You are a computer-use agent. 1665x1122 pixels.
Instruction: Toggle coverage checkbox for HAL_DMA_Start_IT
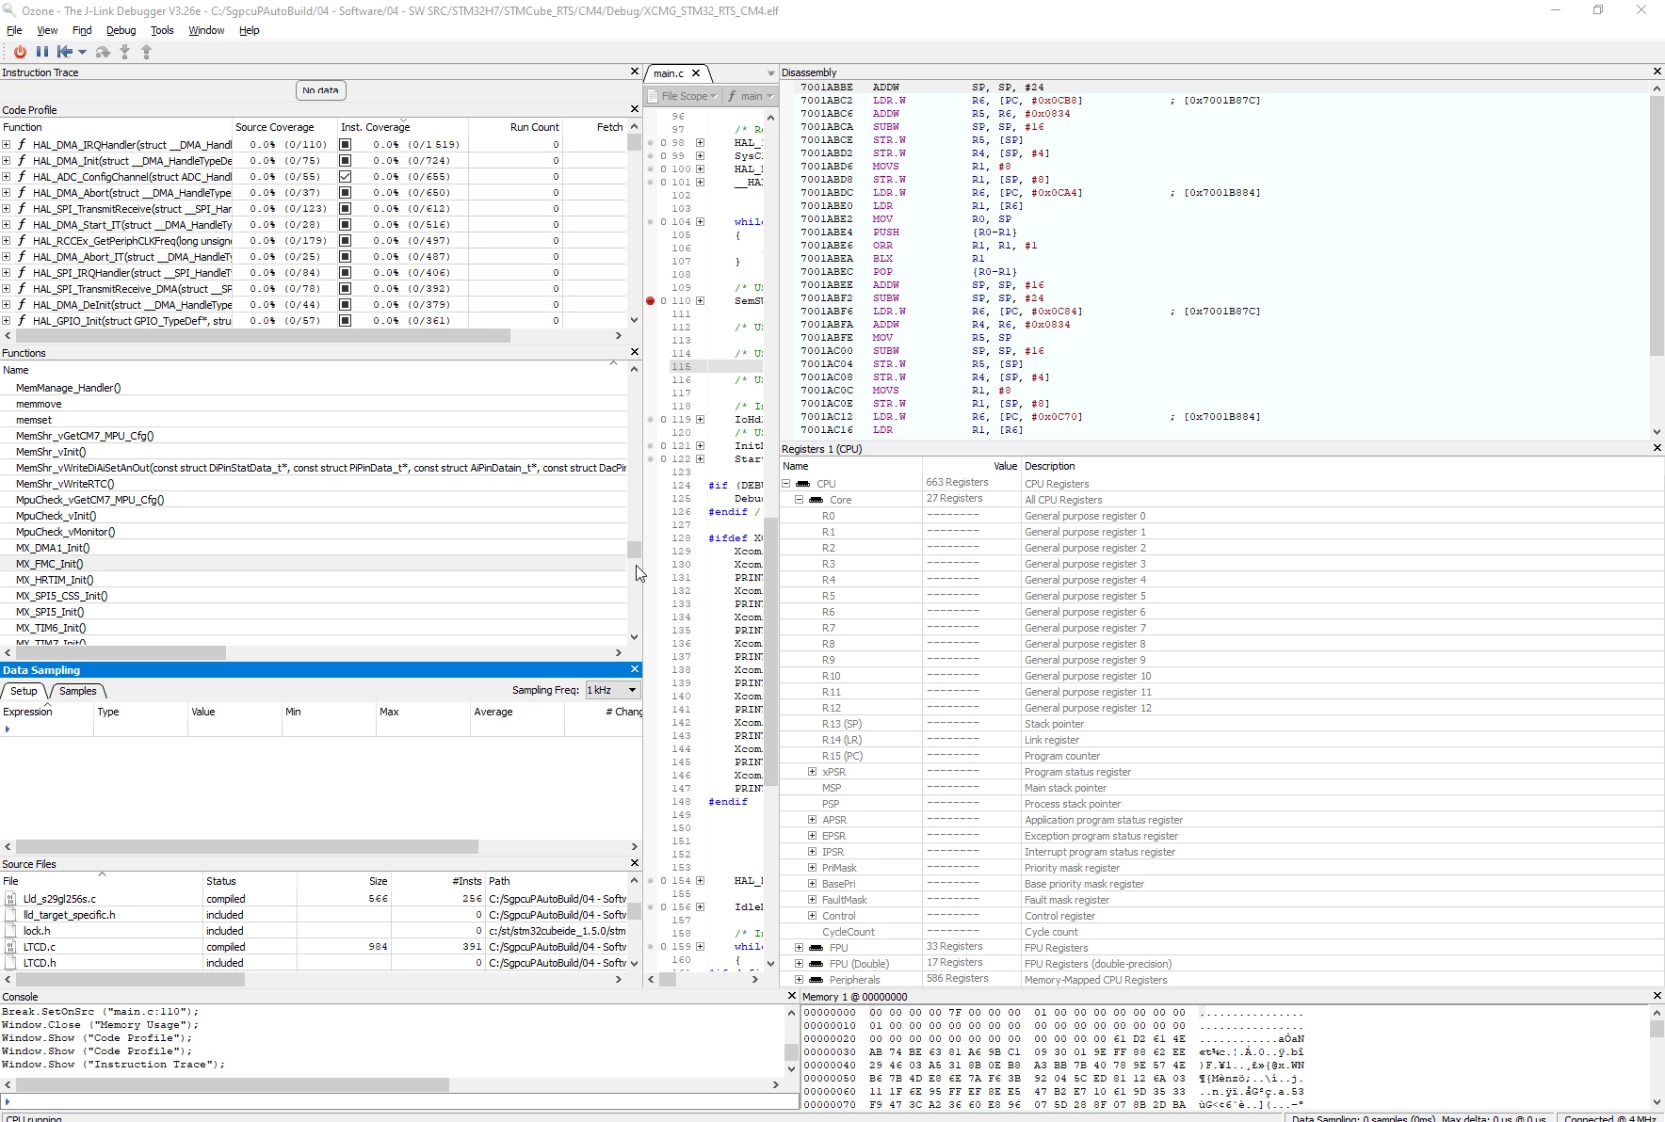346,225
